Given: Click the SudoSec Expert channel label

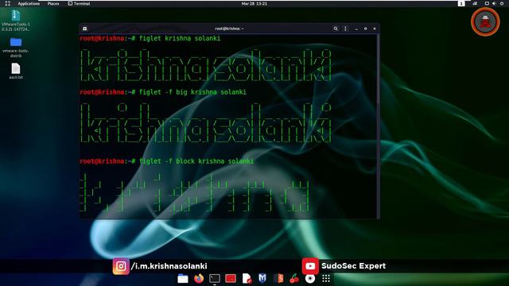Looking at the screenshot, I should 353,266.
